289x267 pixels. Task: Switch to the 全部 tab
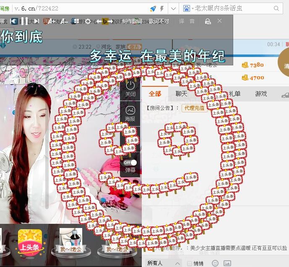[x=155, y=94]
